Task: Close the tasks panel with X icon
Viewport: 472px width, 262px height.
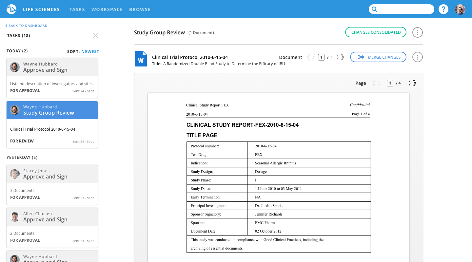Action: click(x=95, y=36)
